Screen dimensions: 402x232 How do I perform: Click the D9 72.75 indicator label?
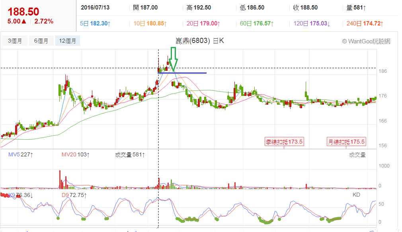[x=74, y=195]
